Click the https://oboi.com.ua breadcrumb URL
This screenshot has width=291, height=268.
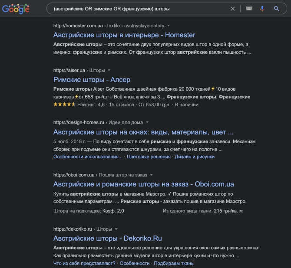(74, 175)
